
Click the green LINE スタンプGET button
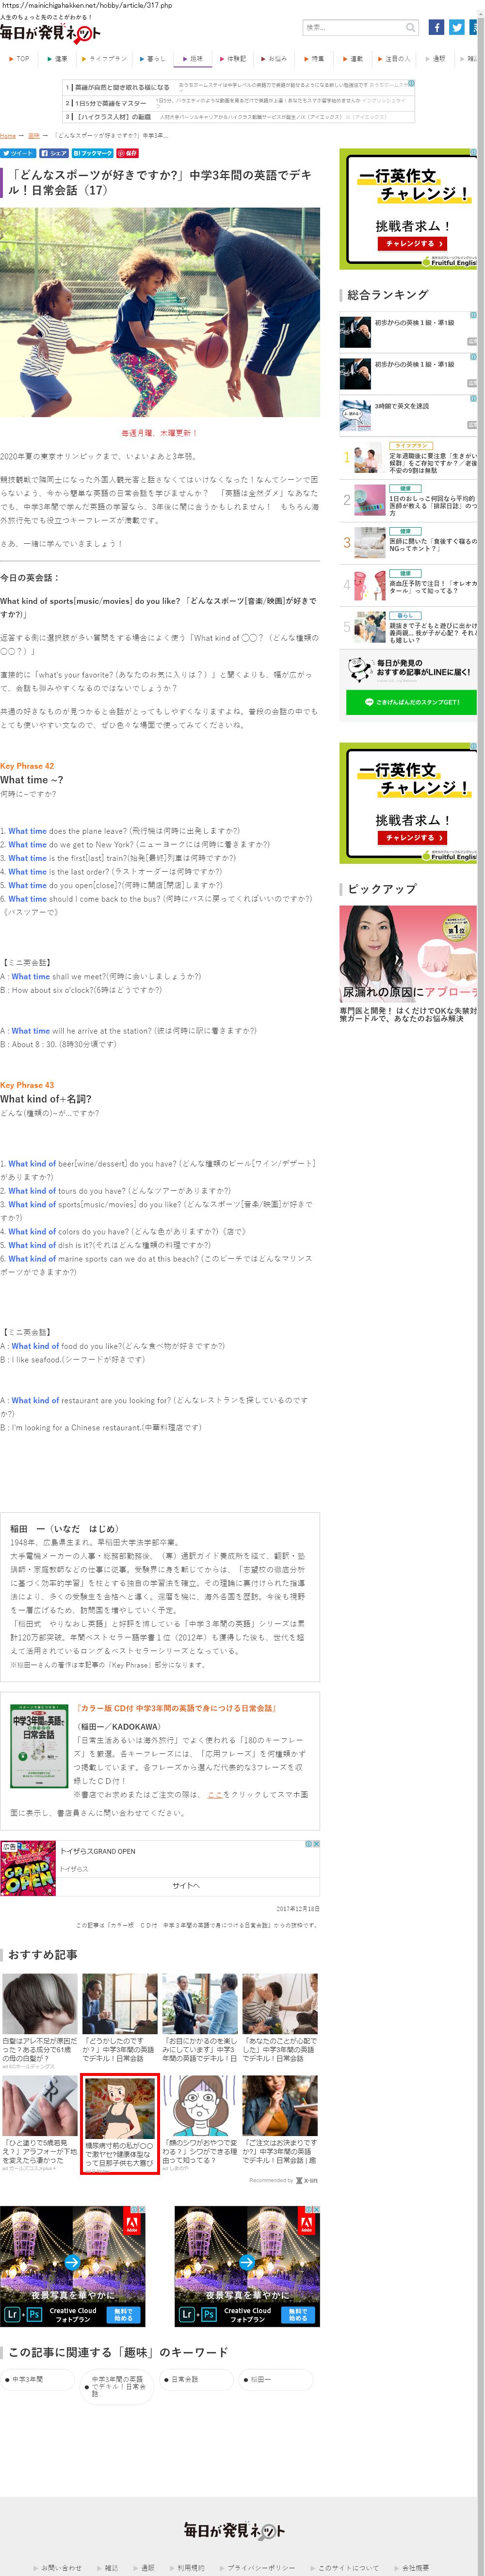click(x=411, y=702)
